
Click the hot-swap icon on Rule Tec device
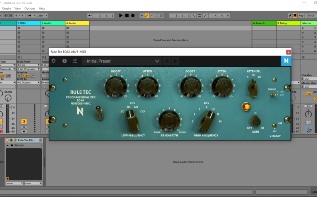41,140
